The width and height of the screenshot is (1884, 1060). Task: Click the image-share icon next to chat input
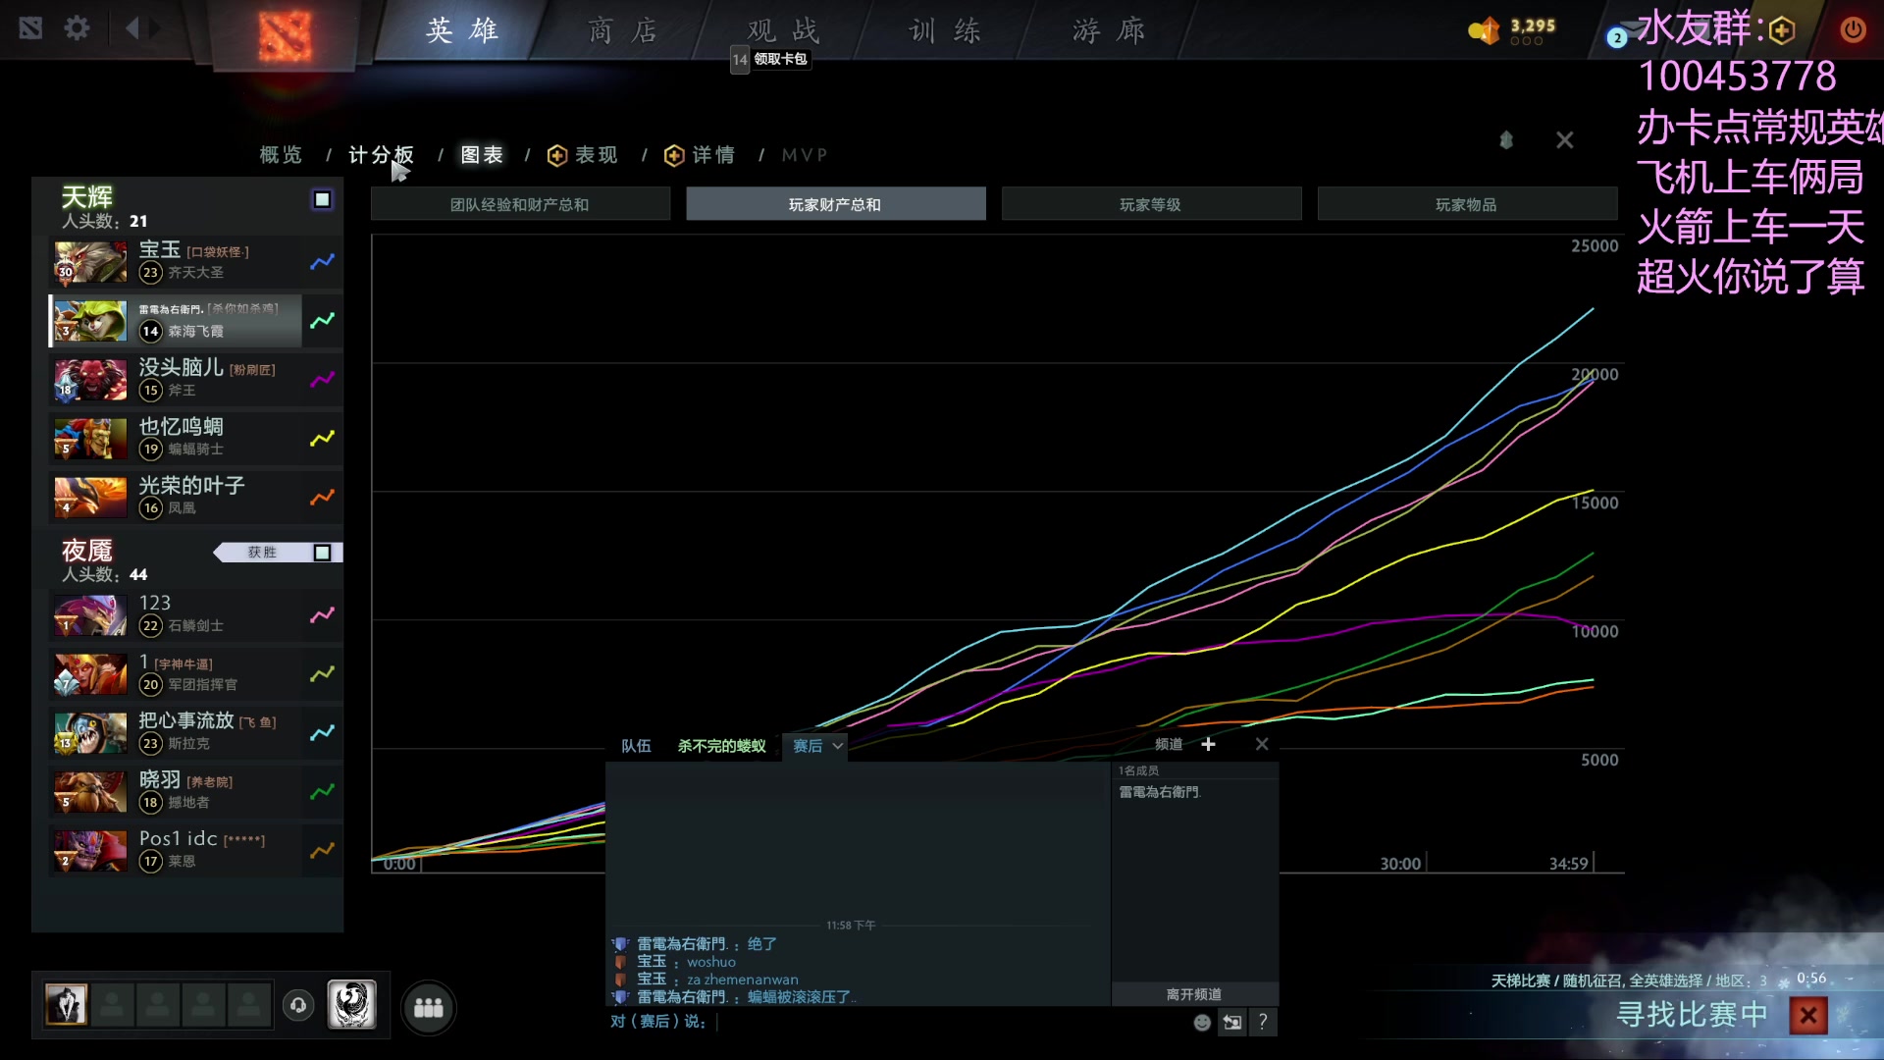click(1232, 1022)
